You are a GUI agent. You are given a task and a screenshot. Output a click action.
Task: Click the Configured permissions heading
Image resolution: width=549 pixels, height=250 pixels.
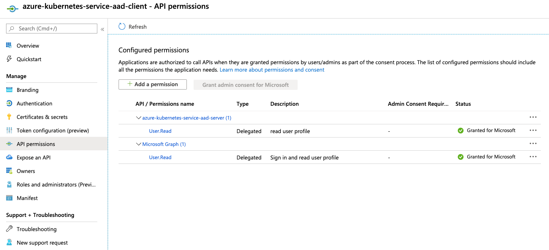(154, 50)
